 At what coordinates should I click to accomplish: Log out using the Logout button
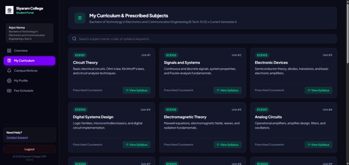click(x=29, y=149)
